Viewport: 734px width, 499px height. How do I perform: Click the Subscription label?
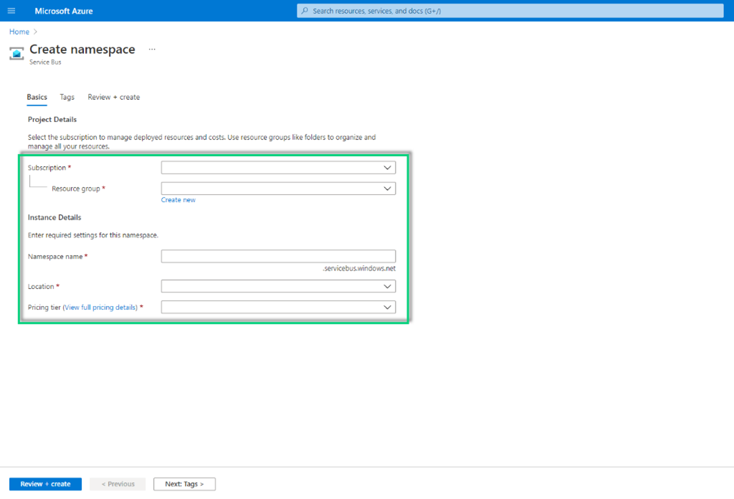coord(47,168)
